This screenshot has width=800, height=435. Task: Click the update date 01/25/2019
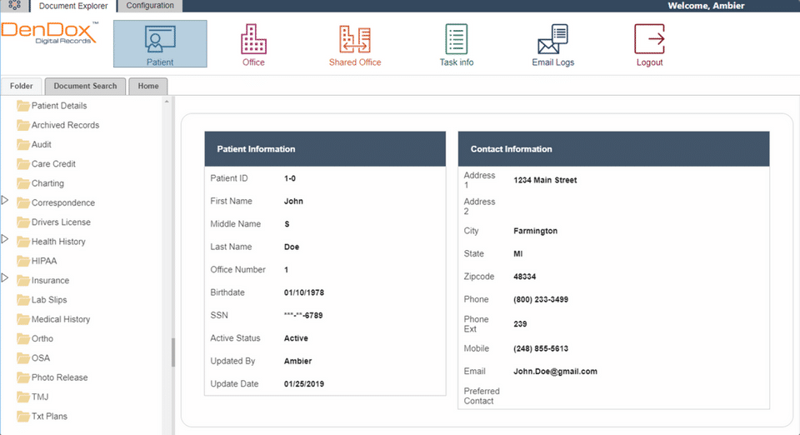click(304, 383)
